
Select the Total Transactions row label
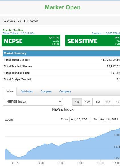click(17, 73)
